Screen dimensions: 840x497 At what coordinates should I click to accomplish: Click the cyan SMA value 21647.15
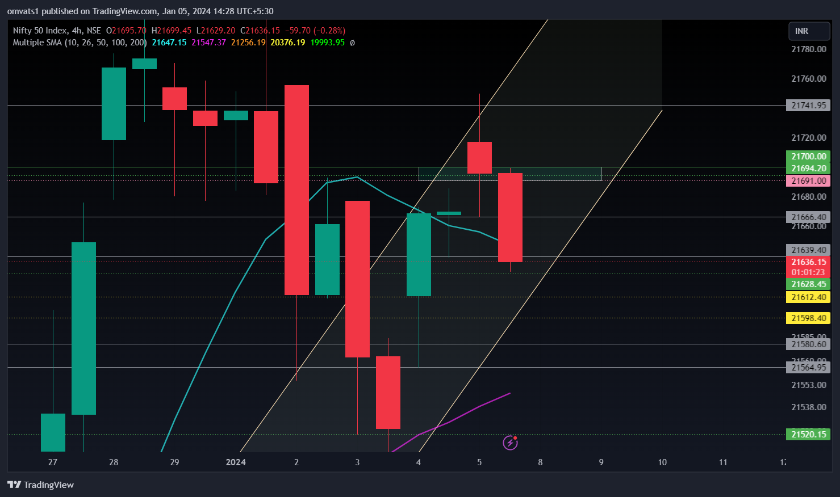point(169,43)
